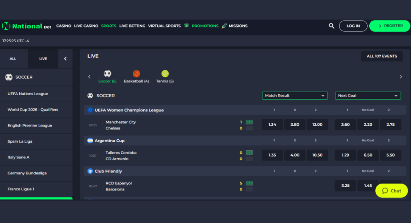Open France Ligue 1 in sidebar

click(x=36, y=189)
